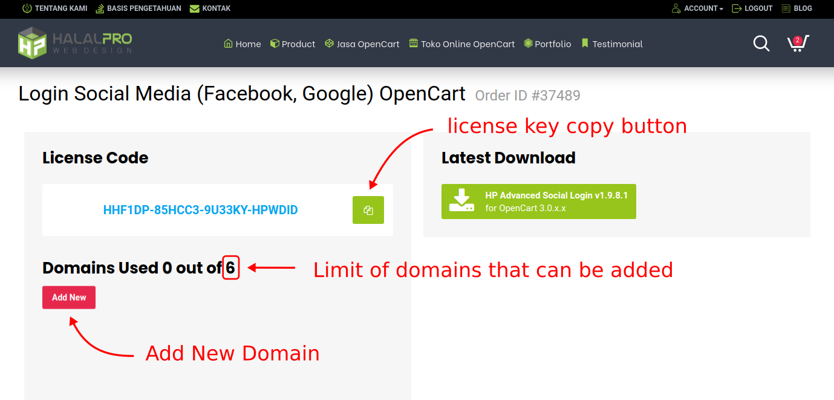Screen dimensions: 834x400
Task: Open the Testimonial page
Action: [611, 44]
